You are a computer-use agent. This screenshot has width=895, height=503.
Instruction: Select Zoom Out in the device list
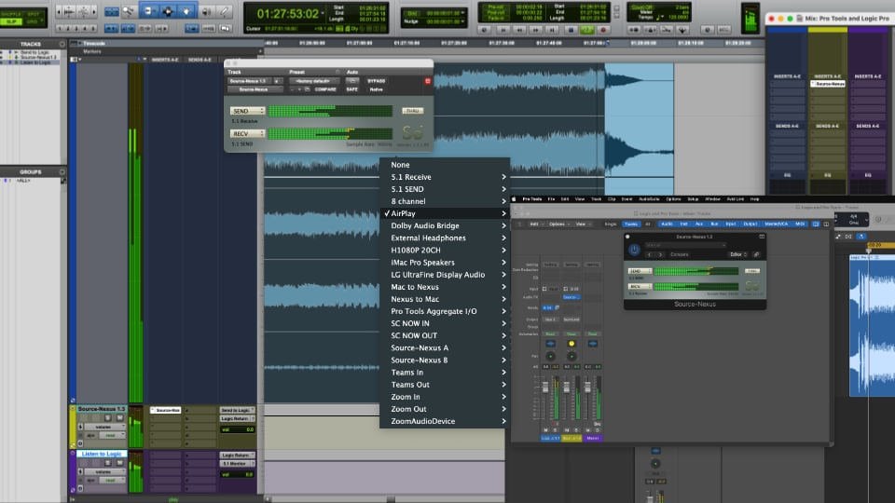click(x=408, y=409)
